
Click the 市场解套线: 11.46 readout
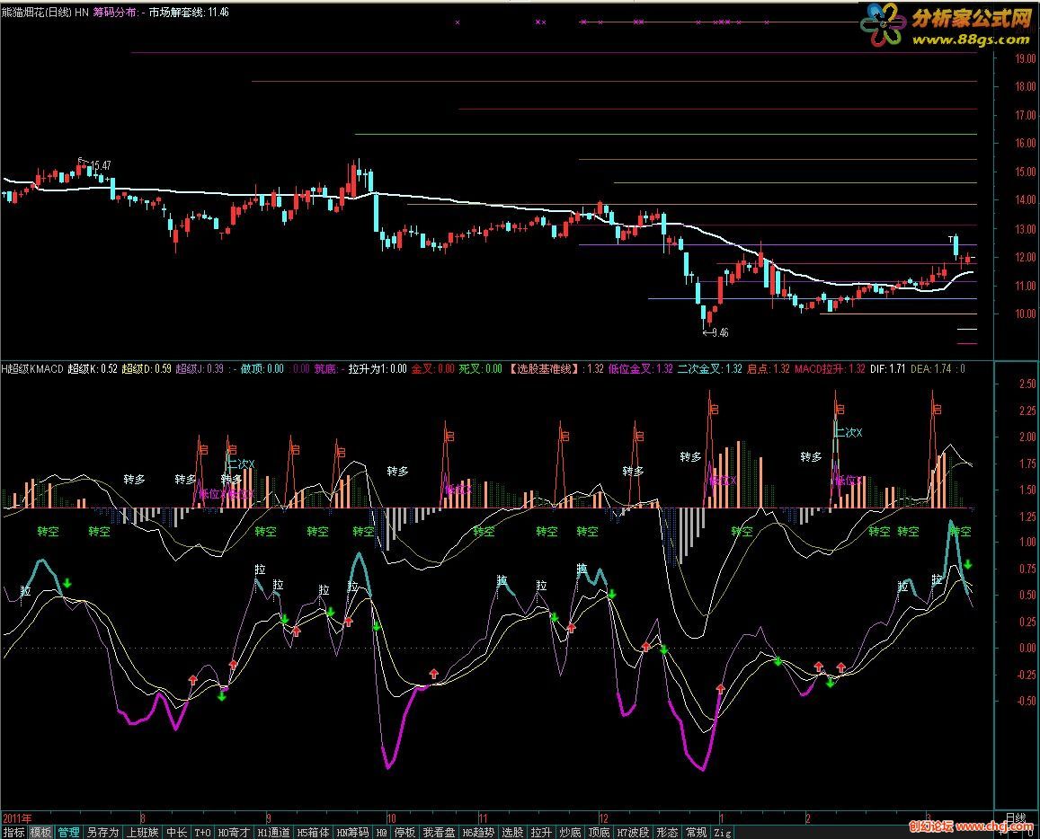[189, 12]
